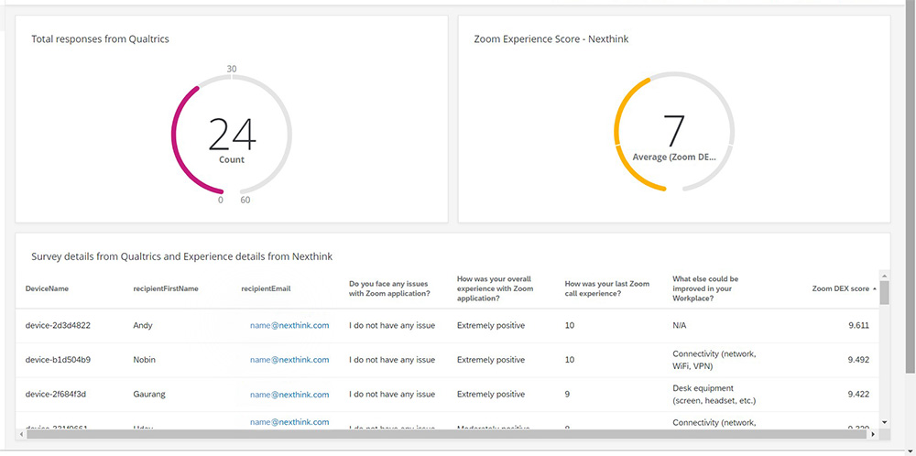Click the 'Survey details from Qualtrics' table title
Screen dimensions: 916x456
(181, 256)
